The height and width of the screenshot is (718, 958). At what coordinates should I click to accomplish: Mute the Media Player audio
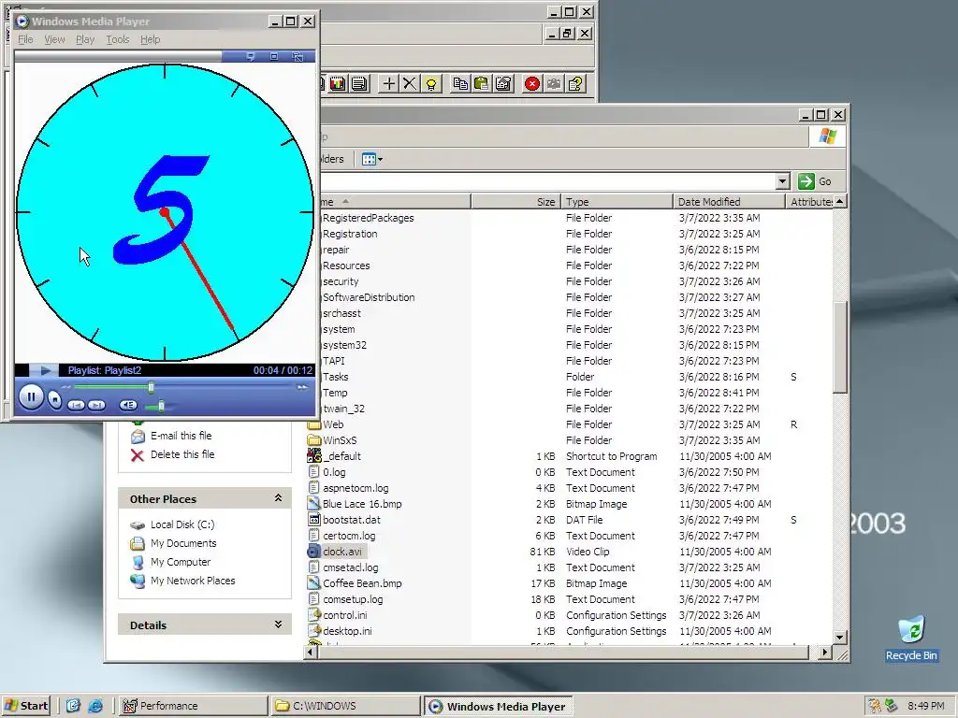click(128, 405)
